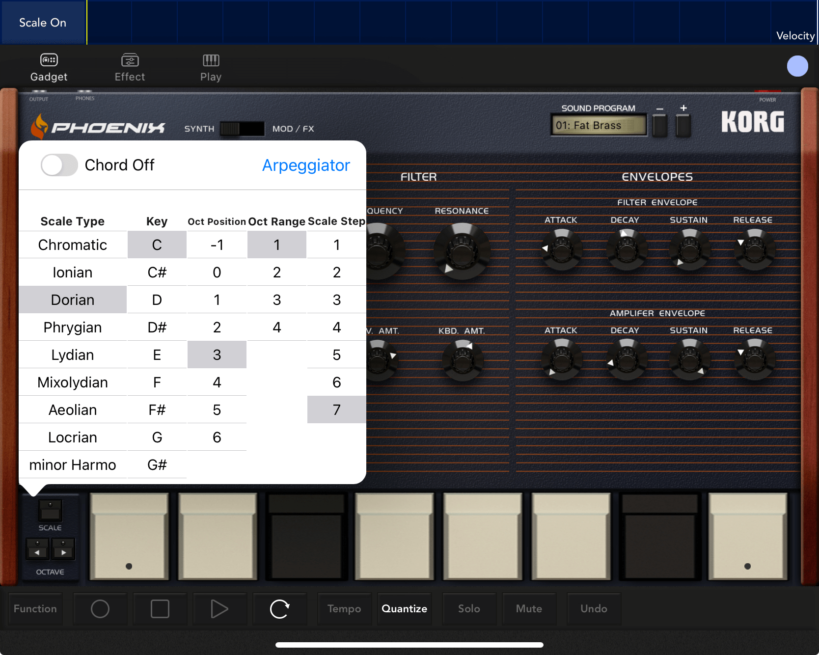Select Chromatic scale type
Screen dimensions: 819x655
pos(73,245)
